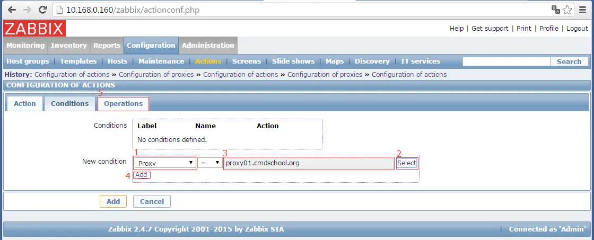594x240 pixels.
Task: Switch to the Action tab
Action: [x=24, y=103]
